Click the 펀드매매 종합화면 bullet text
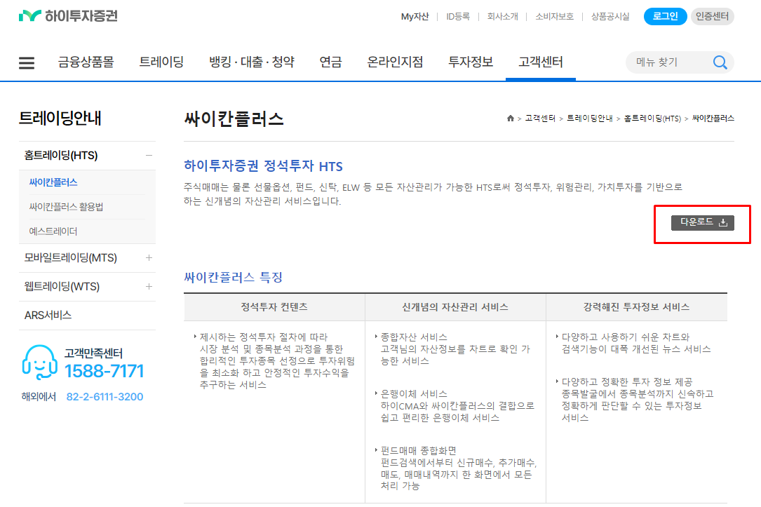The image size is (761, 507). pyautogui.click(x=418, y=451)
